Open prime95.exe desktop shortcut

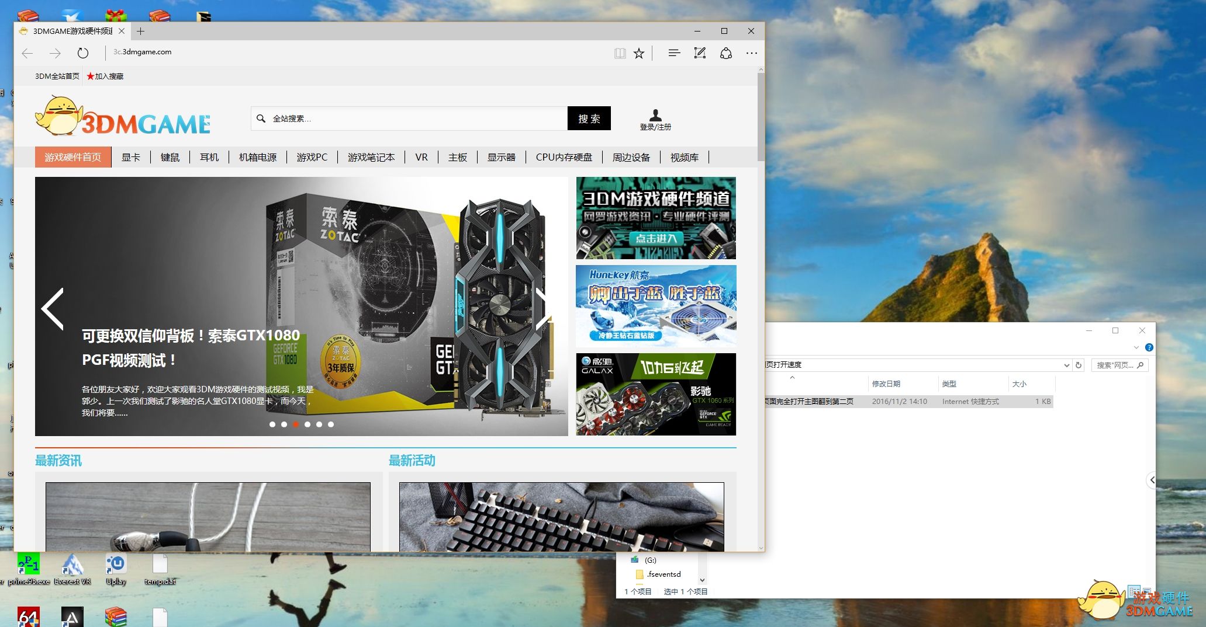tap(28, 569)
